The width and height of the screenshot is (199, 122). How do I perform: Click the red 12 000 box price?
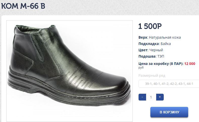[x=190, y=63]
